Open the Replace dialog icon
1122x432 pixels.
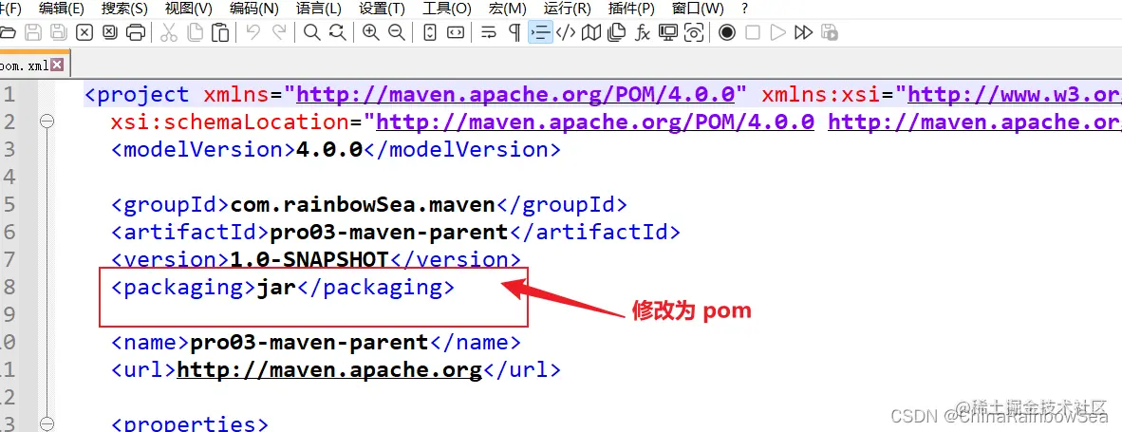[338, 33]
